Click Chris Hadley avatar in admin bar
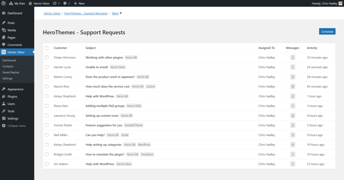344x180 pixels. coord(341,3)
